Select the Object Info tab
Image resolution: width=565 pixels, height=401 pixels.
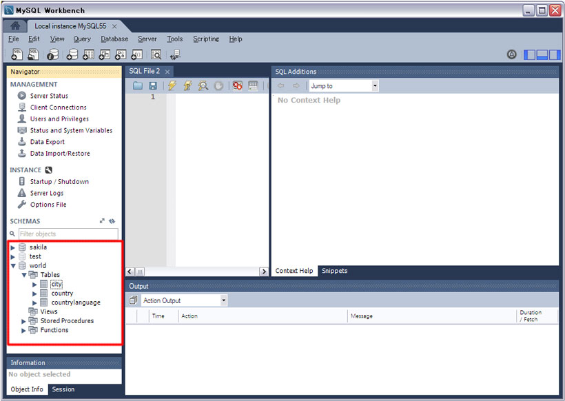pyautogui.click(x=27, y=389)
